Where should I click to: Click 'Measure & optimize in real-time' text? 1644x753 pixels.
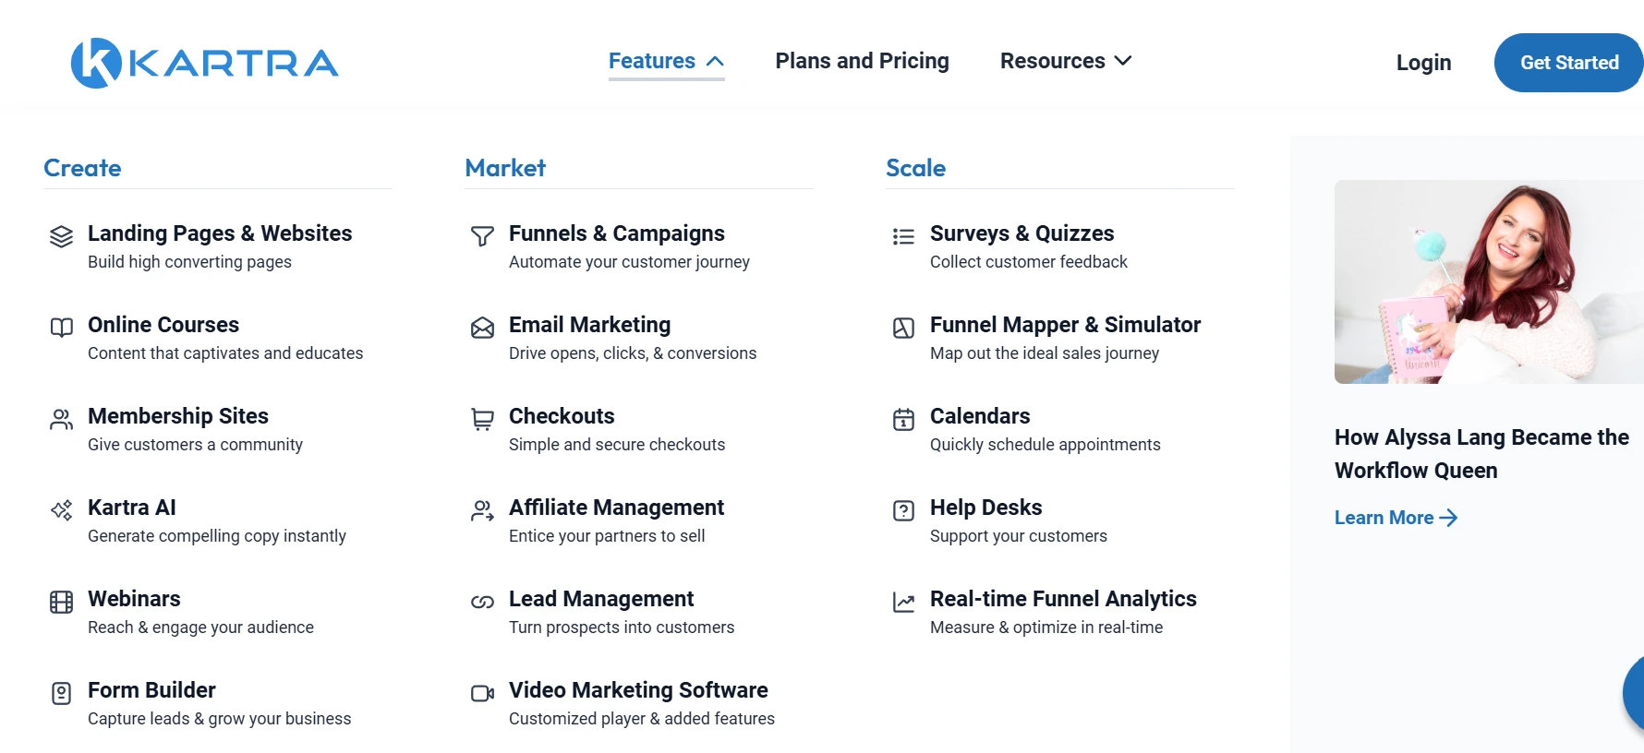click(x=1046, y=627)
